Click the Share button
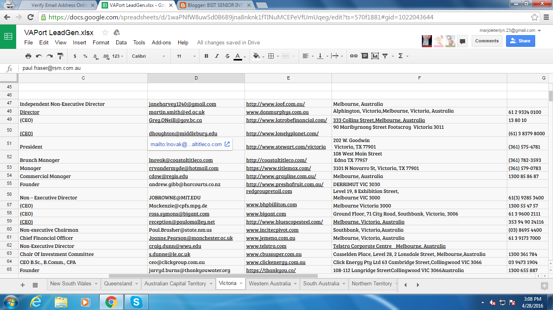The height and width of the screenshot is (310, 553). point(520,41)
